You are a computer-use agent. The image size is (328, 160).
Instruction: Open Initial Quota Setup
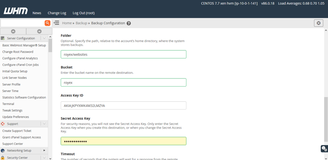(x=15, y=71)
